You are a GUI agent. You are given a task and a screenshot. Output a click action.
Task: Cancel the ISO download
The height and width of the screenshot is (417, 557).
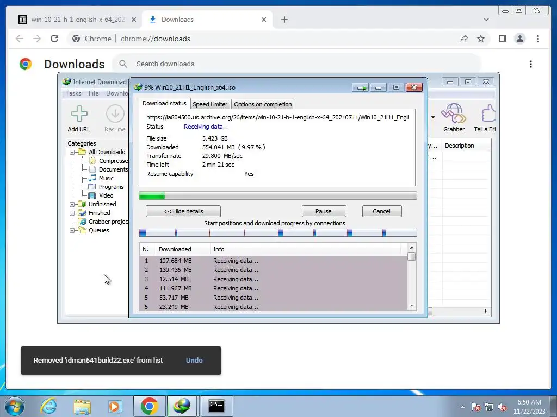click(381, 211)
